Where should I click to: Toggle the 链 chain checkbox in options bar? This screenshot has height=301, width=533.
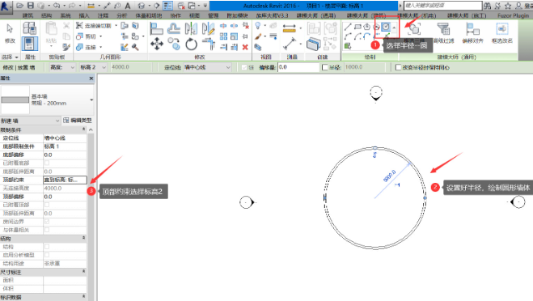[x=244, y=67]
